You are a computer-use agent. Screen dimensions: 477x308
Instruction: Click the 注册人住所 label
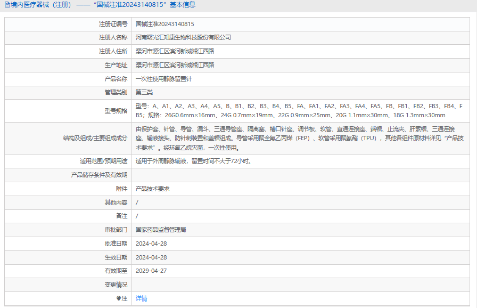(x=113, y=51)
